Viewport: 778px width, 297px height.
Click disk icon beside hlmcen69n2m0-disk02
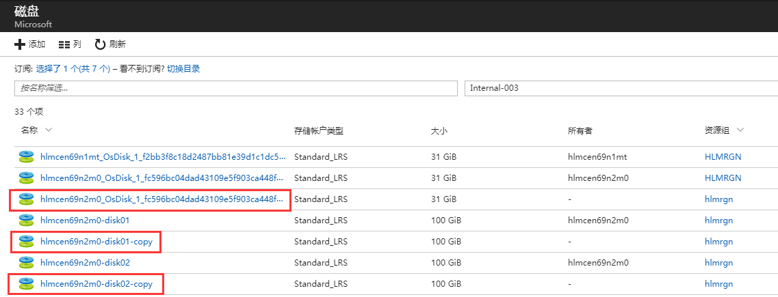[26, 263]
